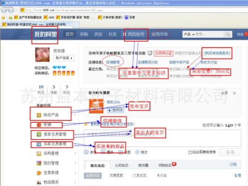Click the emoticon 表情 smiley icon
Viewport: 248px width, 186px height.
point(86,152)
